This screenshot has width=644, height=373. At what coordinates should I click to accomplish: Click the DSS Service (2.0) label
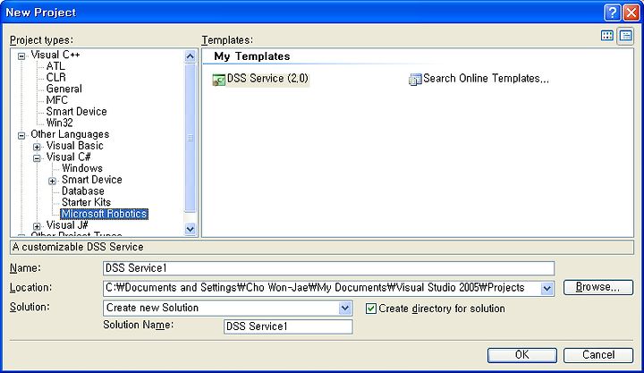click(x=267, y=79)
